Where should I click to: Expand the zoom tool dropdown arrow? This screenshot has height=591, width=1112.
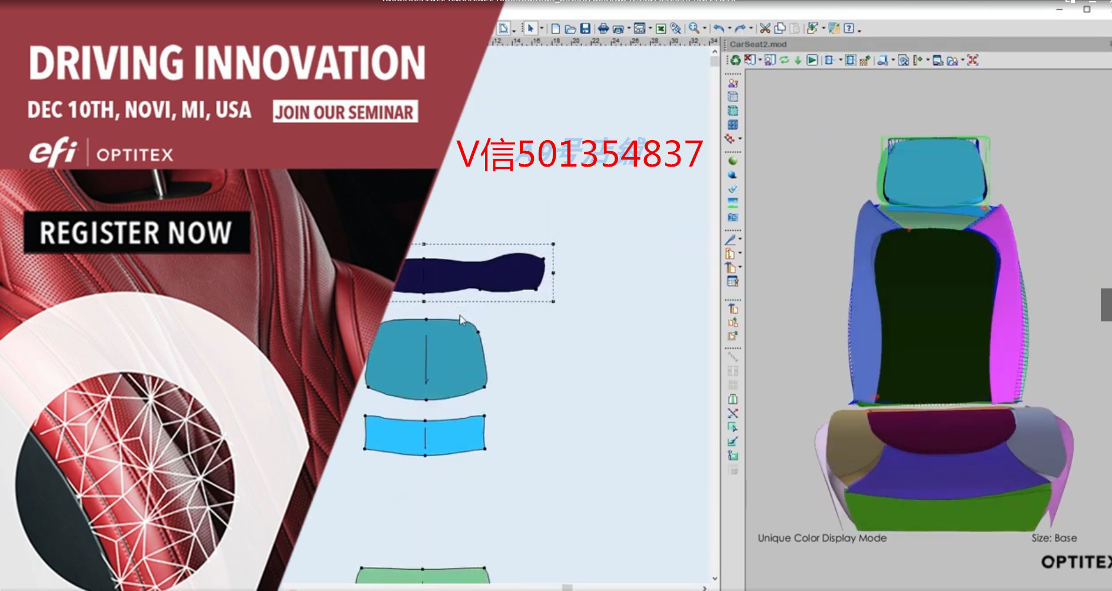point(704,29)
